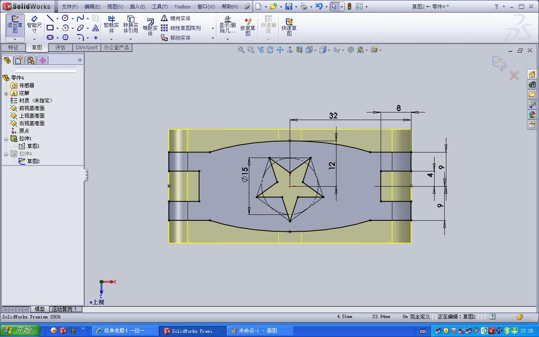Click the Save icon in title toolbar
This screenshot has width=539, height=337.
289,6
